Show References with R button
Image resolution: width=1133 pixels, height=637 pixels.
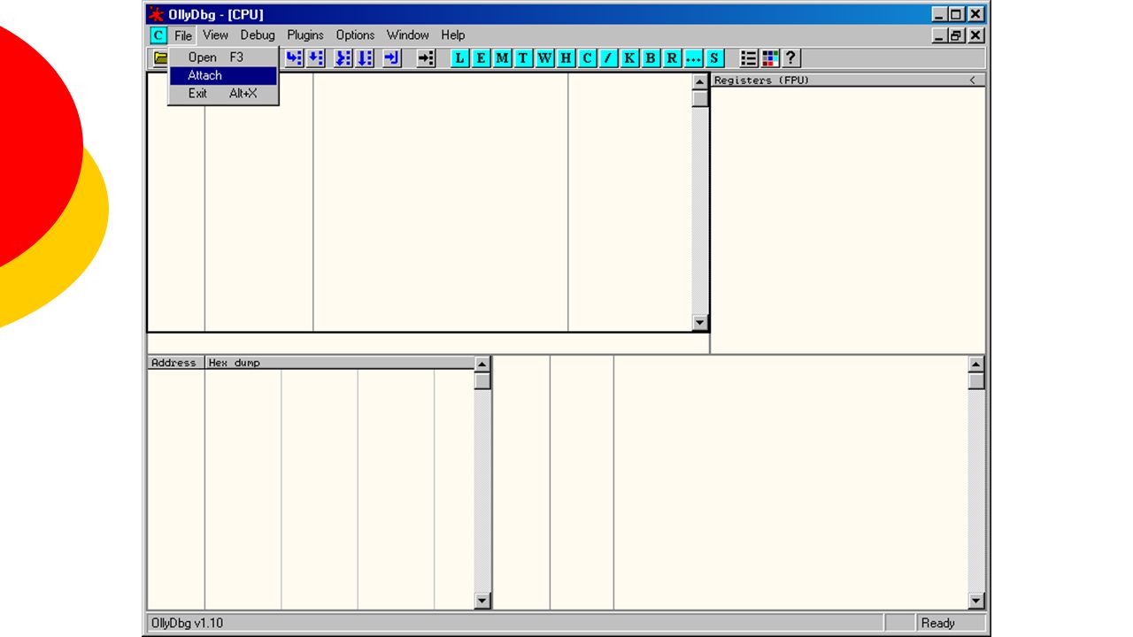point(672,58)
